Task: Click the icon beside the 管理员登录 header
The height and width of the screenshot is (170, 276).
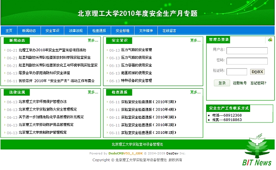Action: click(270, 40)
